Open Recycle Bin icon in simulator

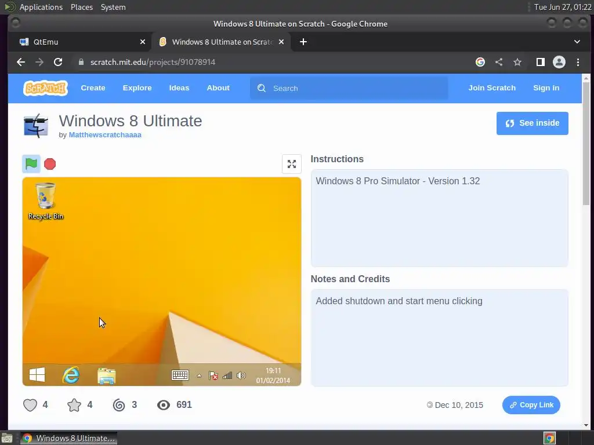pos(45,201)
